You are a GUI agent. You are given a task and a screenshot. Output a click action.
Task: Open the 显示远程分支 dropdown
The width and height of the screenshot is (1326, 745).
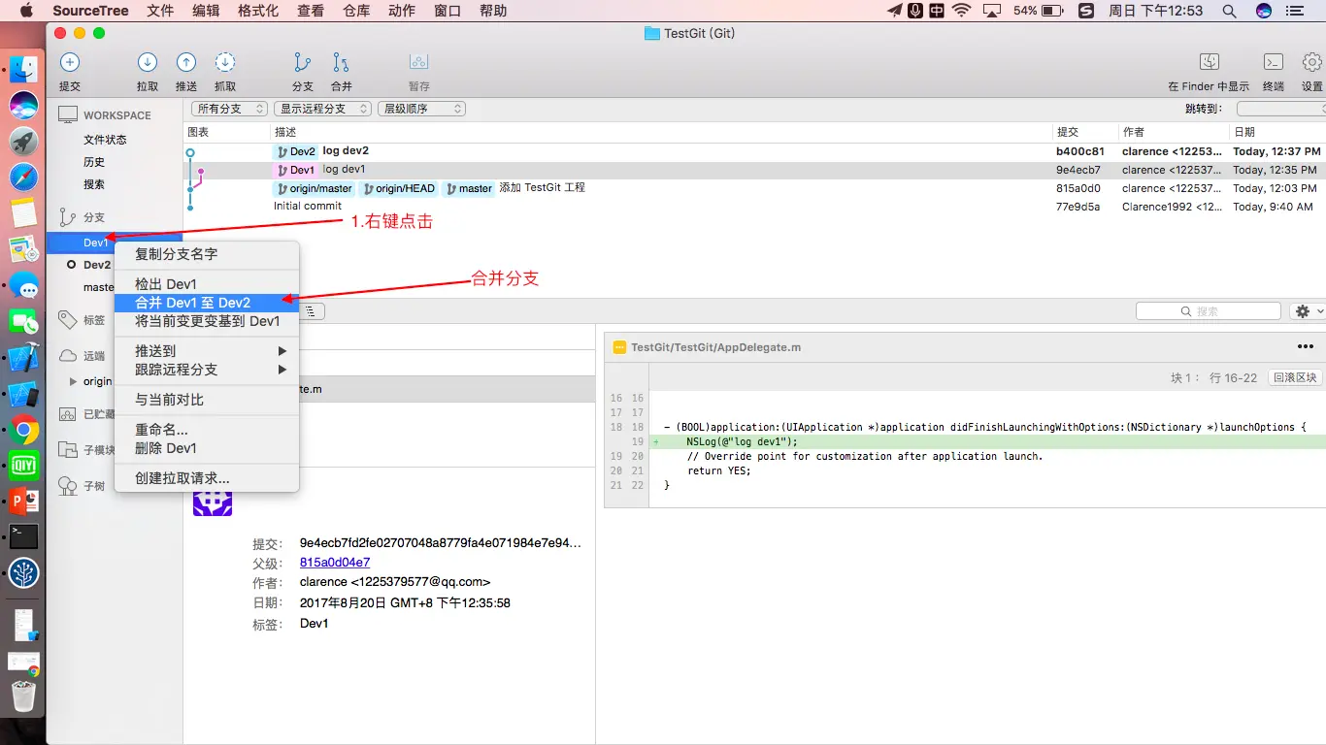322,109
